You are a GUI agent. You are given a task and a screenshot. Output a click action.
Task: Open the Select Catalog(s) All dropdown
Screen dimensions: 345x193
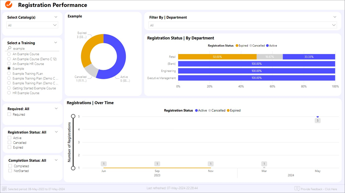(x=32, y=25)
